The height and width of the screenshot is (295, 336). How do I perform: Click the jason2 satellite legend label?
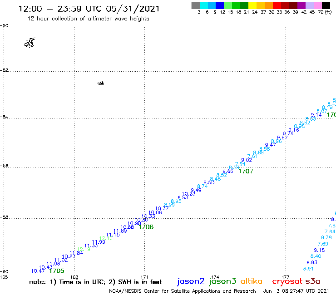click(x=191, y=281)
